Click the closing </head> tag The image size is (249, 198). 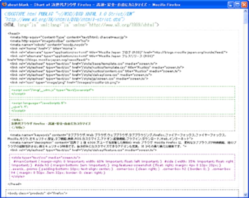pos(14,184)
